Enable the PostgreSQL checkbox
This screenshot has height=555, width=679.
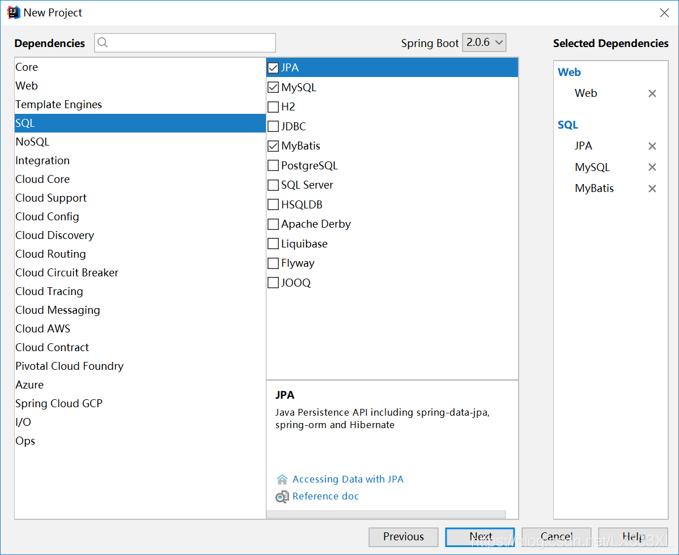tap(273, 166)
